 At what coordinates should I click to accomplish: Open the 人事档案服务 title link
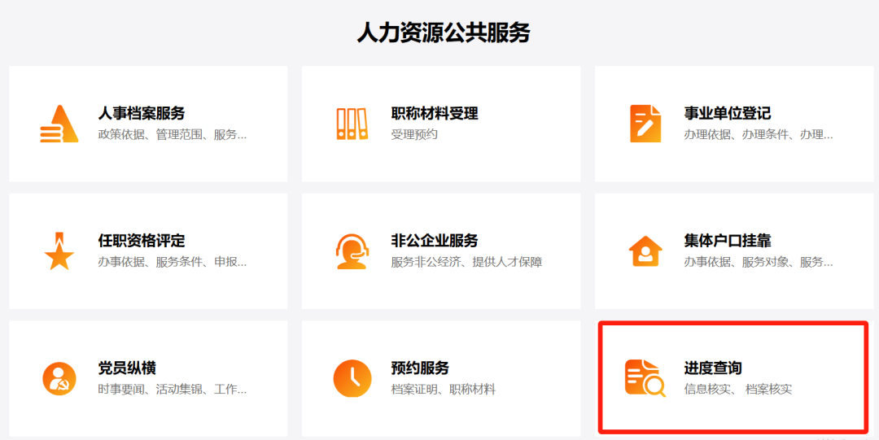142,113
